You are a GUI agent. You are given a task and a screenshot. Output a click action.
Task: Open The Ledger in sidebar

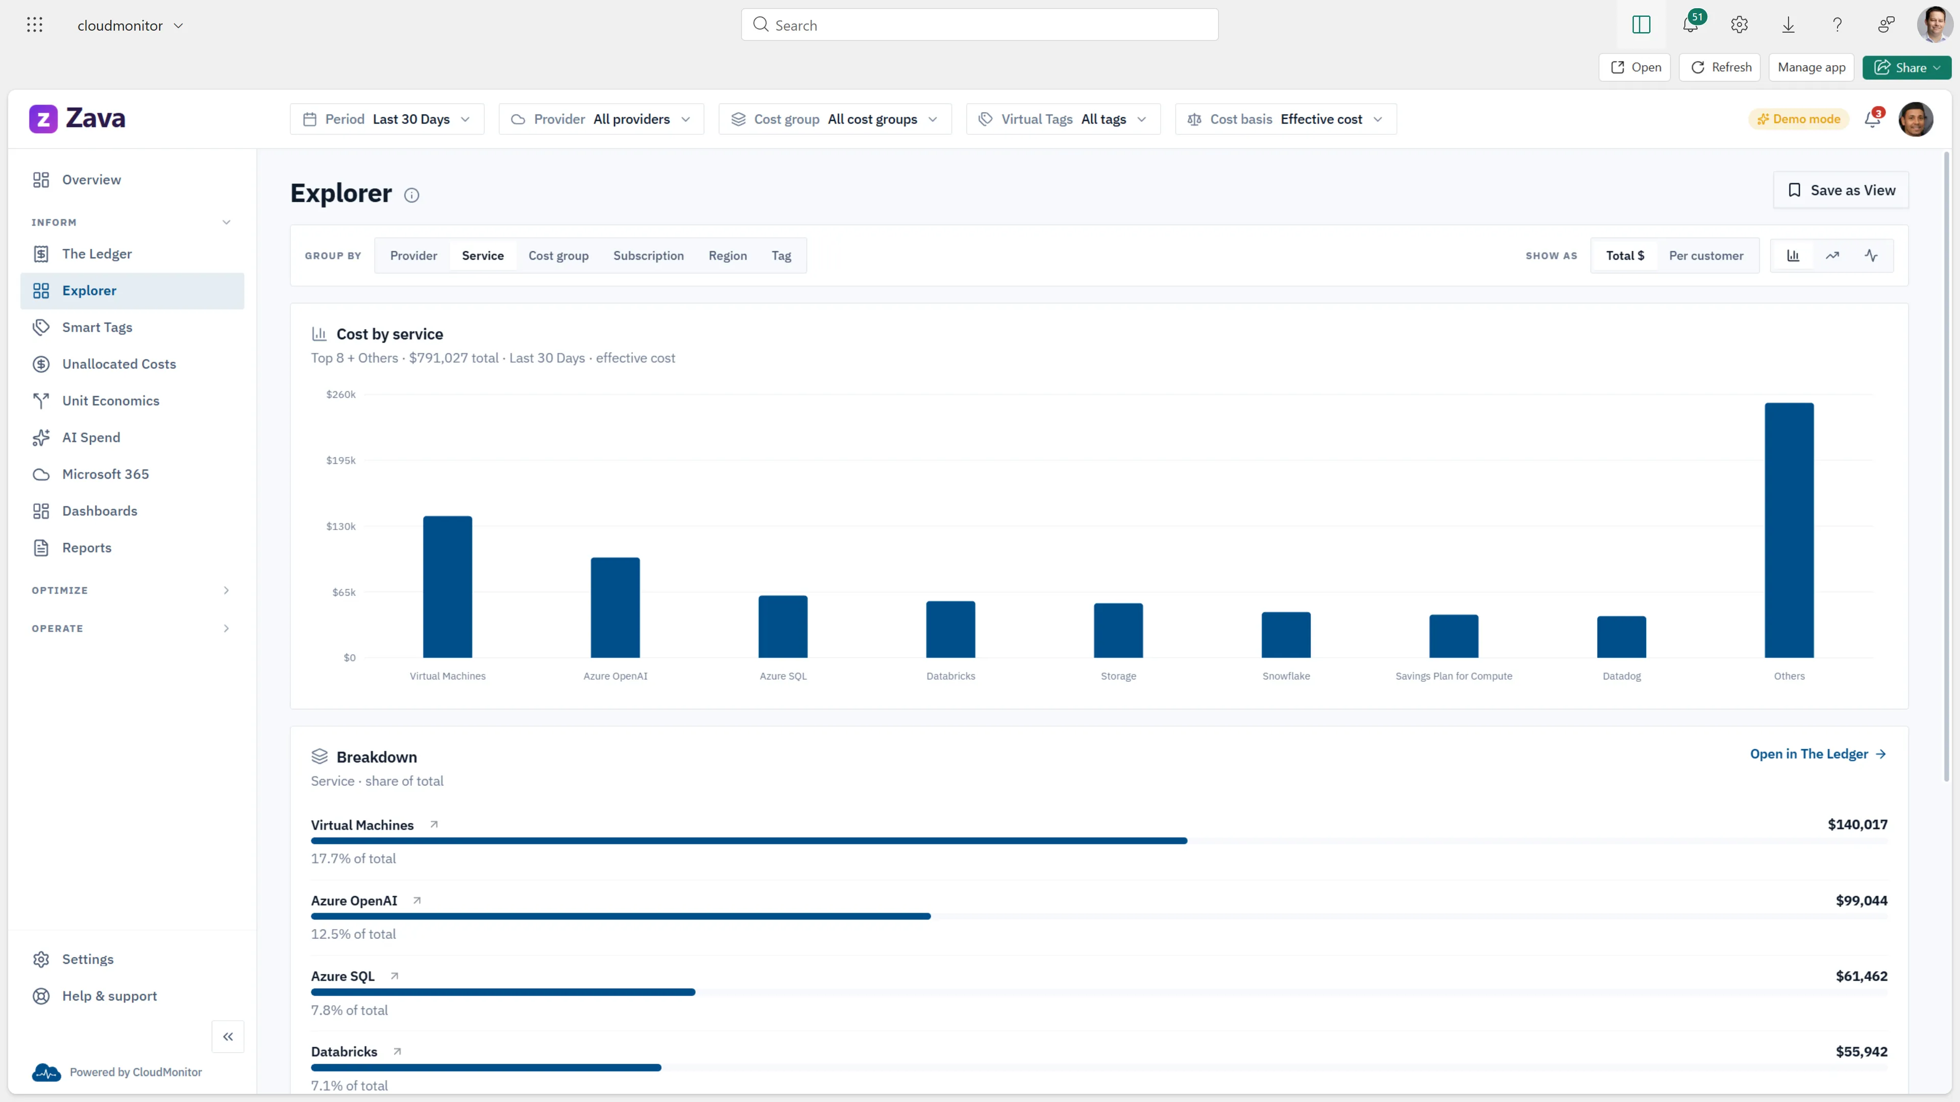pos(132,254)
